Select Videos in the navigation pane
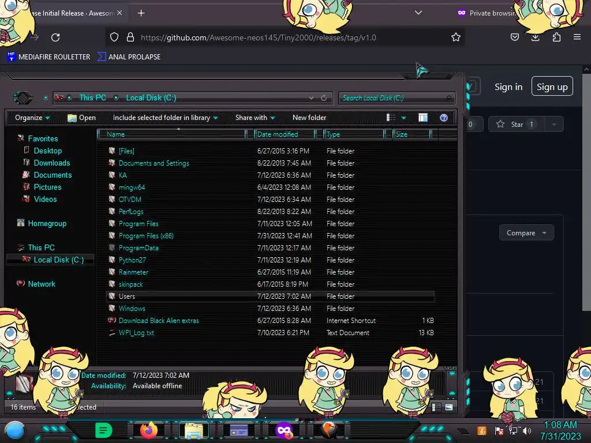591x443 pixels. pos(45,199)
